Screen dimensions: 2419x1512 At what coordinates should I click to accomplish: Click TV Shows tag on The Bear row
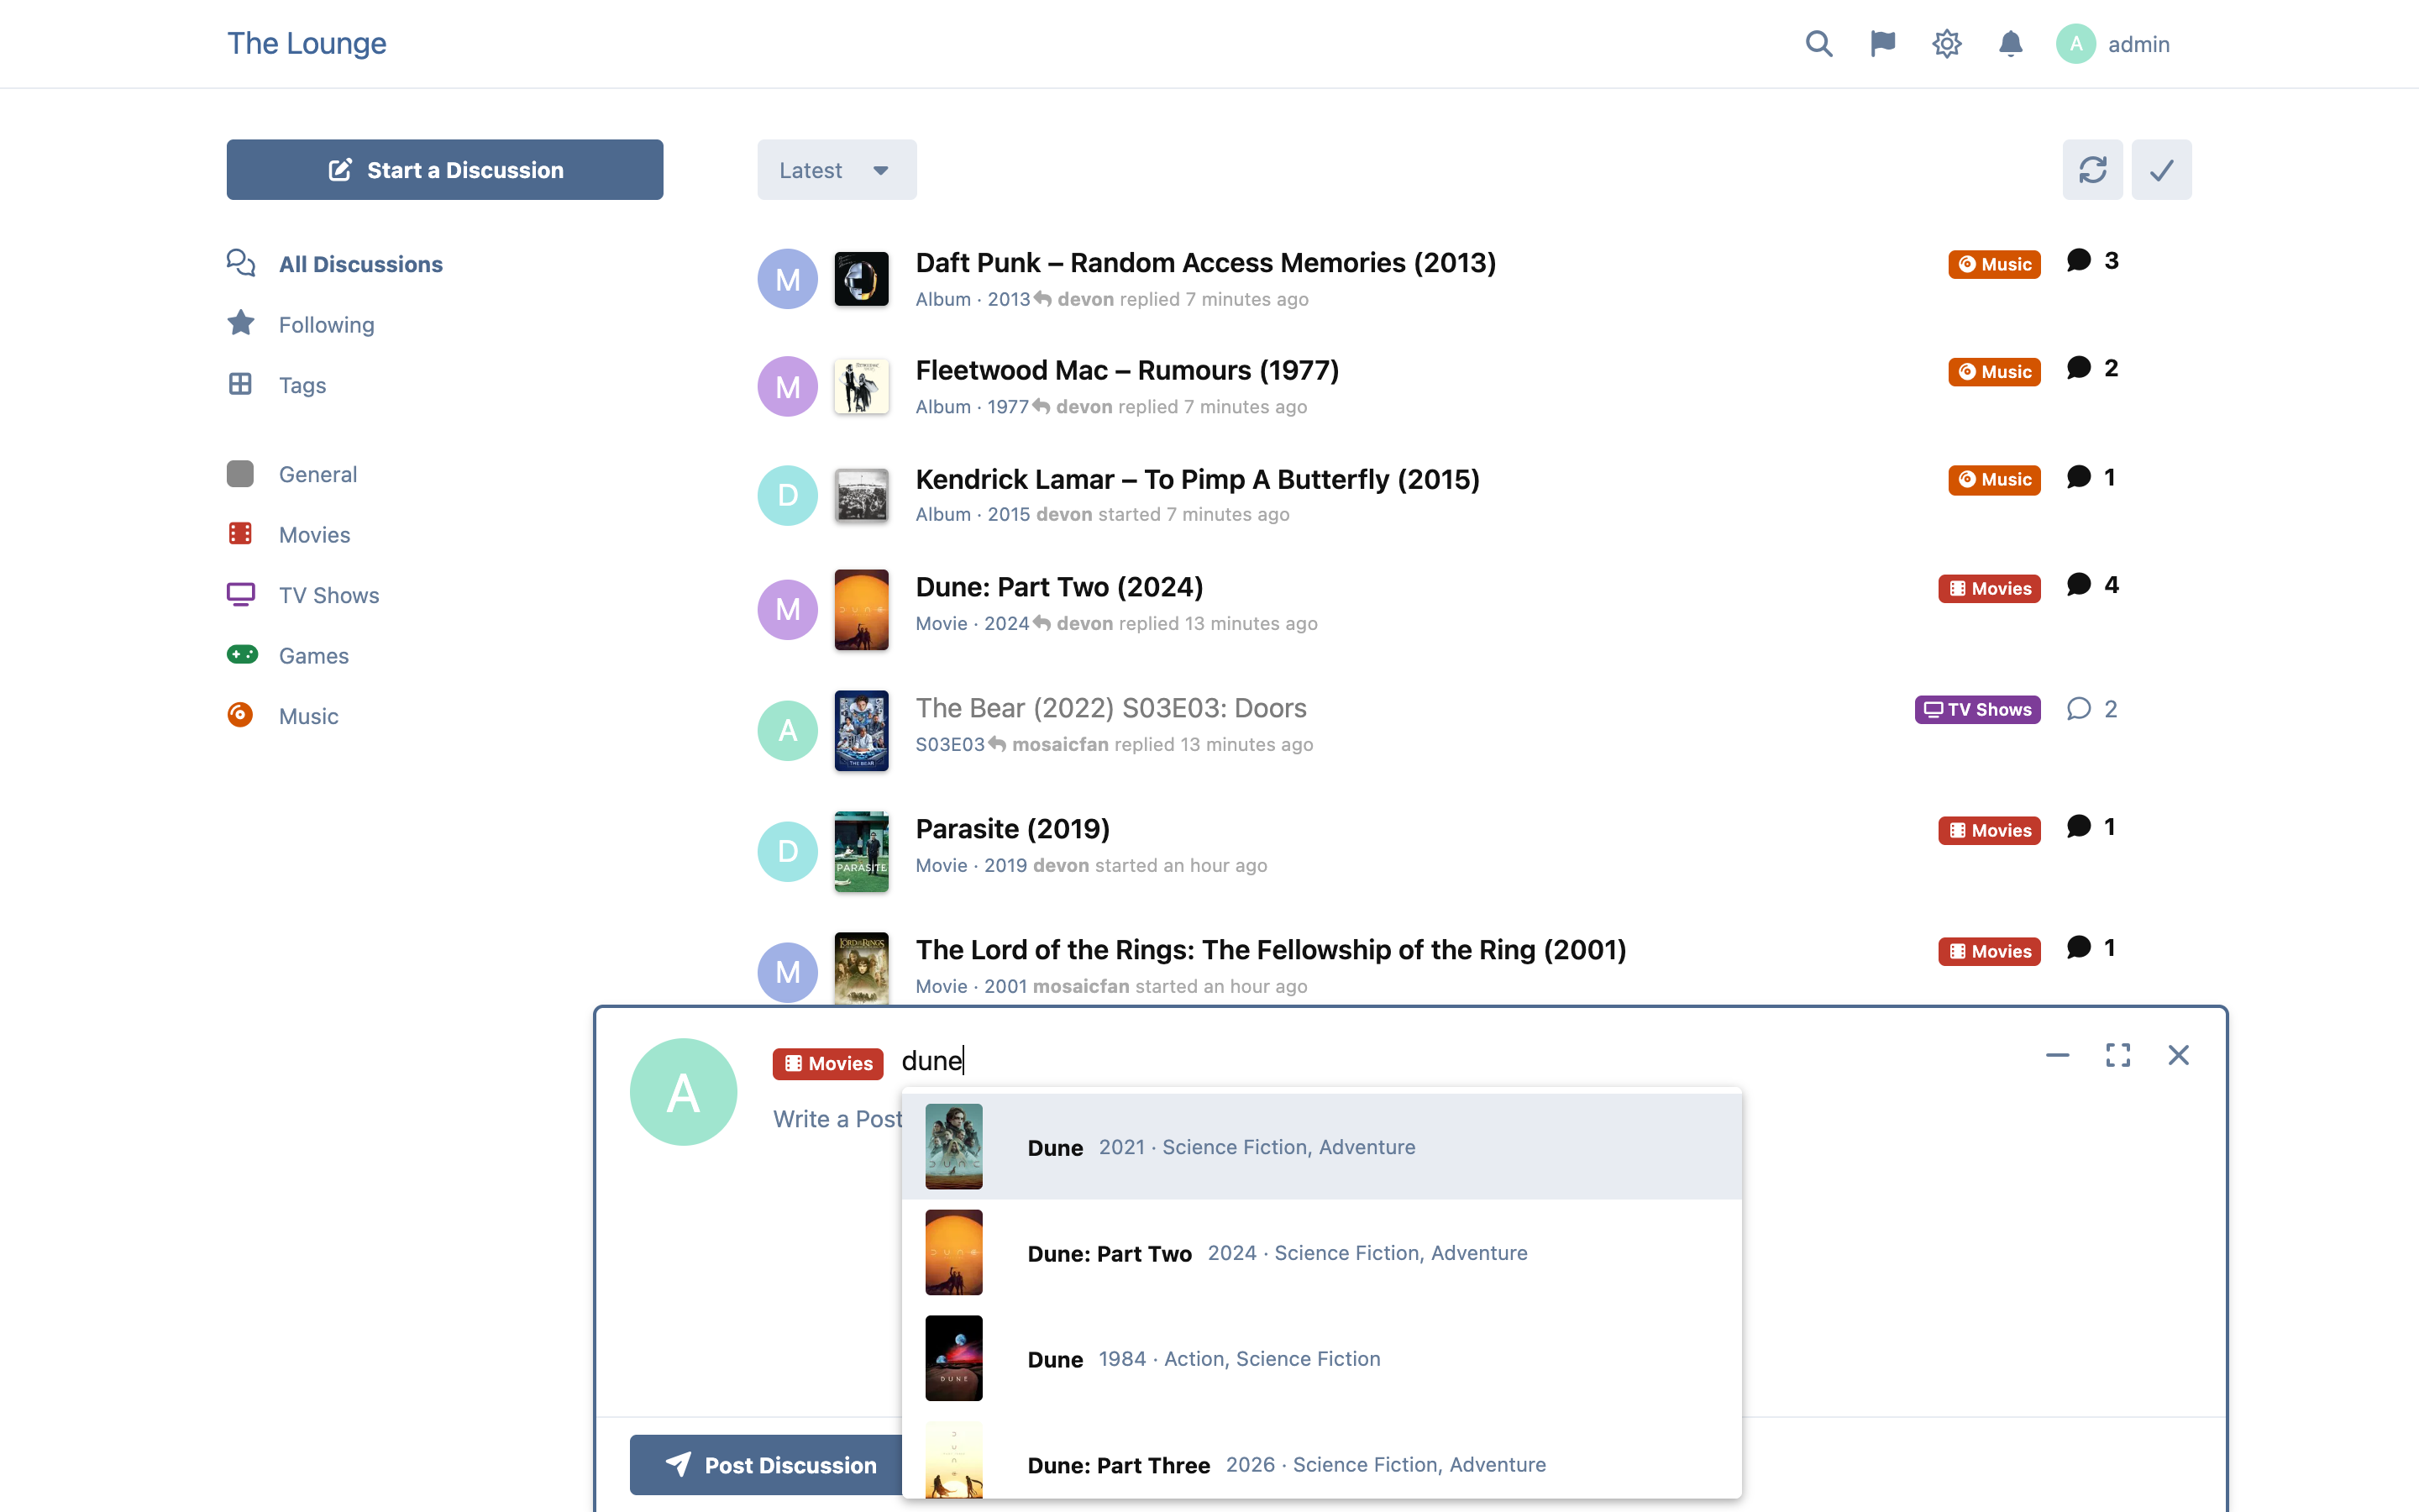(1977, 709)
